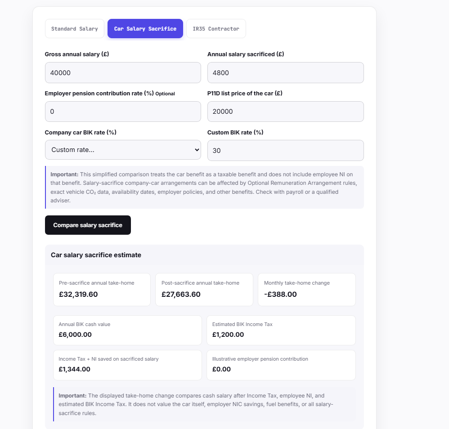Click the Annual BIK cash value card

(127, 330)
